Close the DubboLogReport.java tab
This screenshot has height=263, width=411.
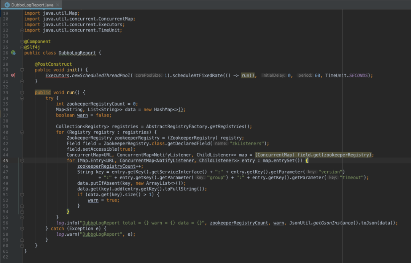(x=57, y=5)
